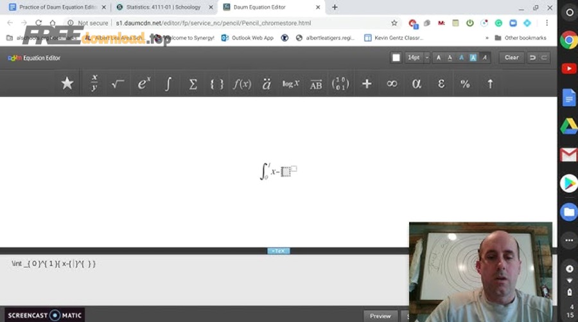Select the 14pt font size field

[x=414, y=58]
